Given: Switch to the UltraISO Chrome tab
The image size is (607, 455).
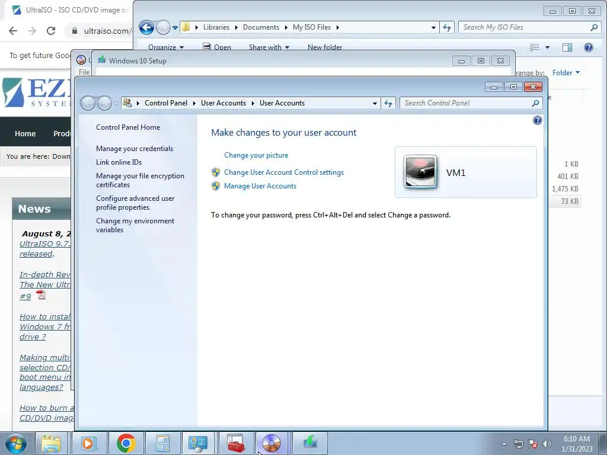Looking at the screenshot, I should coord(71,10).
